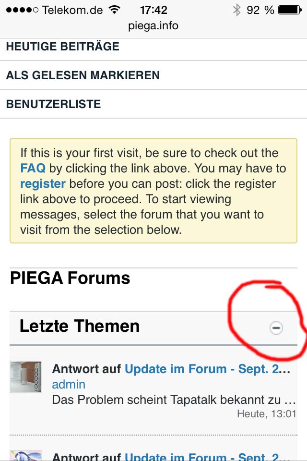Open the BENUTZERLISTE entry
The image size is (307, 461).
(53, 104)
